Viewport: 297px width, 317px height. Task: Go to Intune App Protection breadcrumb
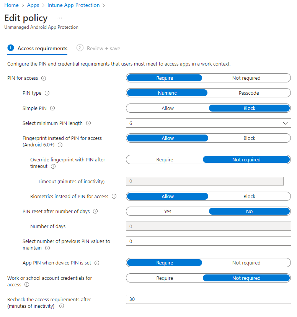73,5
